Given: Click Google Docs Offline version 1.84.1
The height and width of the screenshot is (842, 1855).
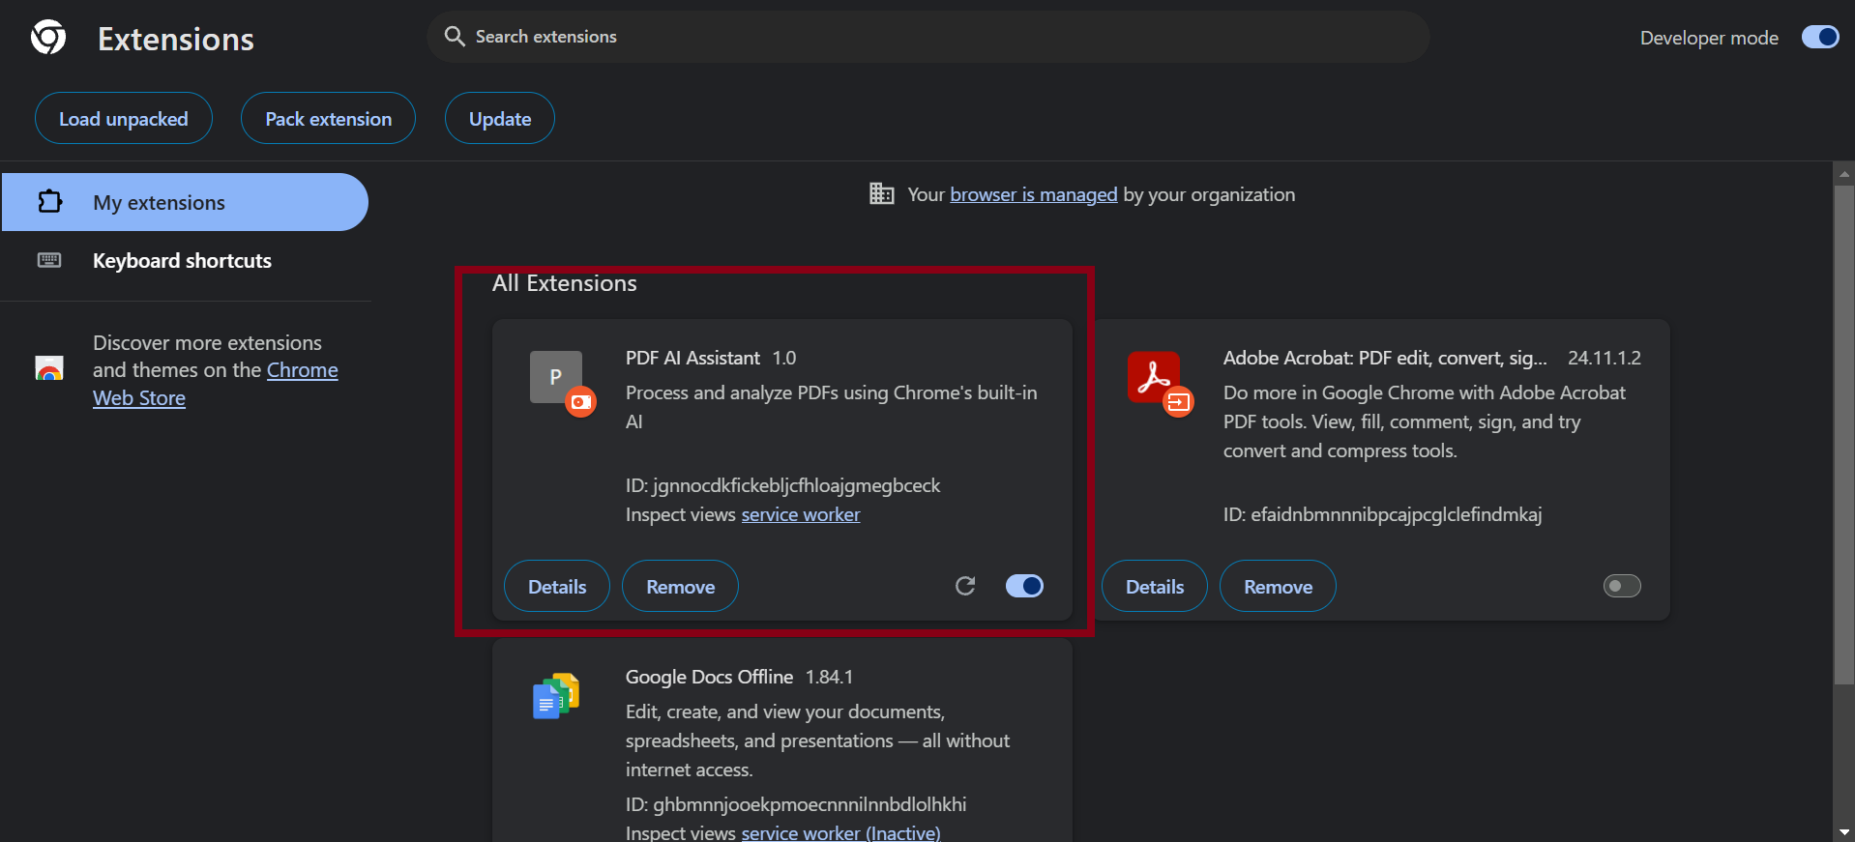Looking at the screenshot, I should tap(830, 677).
